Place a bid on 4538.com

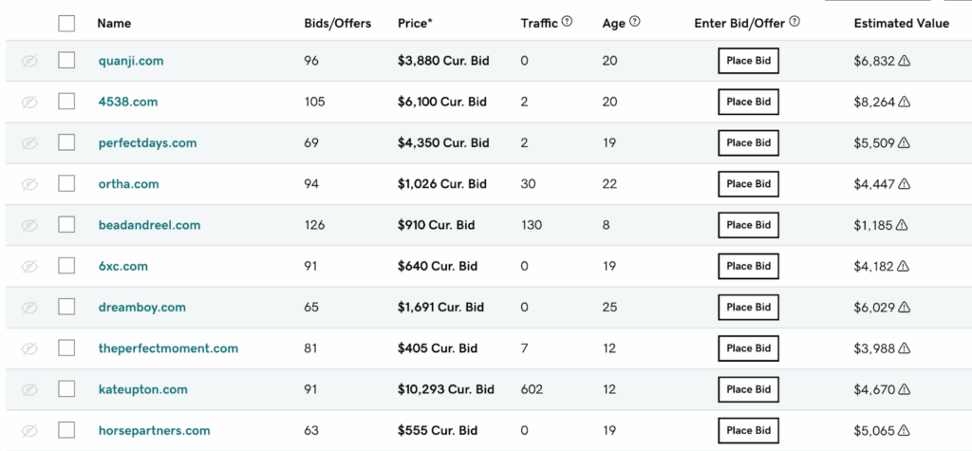click(x=748, y=102)
